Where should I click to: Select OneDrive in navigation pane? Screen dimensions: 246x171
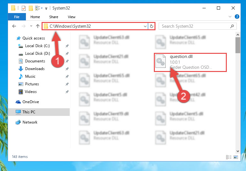click(x=31, y=102)
